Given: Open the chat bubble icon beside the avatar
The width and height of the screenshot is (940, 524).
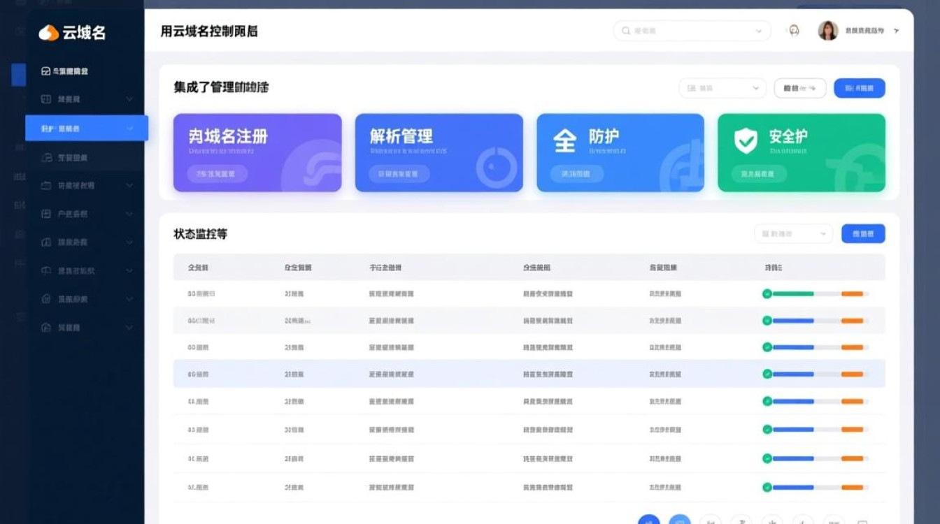Looking at the screenshot, I should (793, 31).
